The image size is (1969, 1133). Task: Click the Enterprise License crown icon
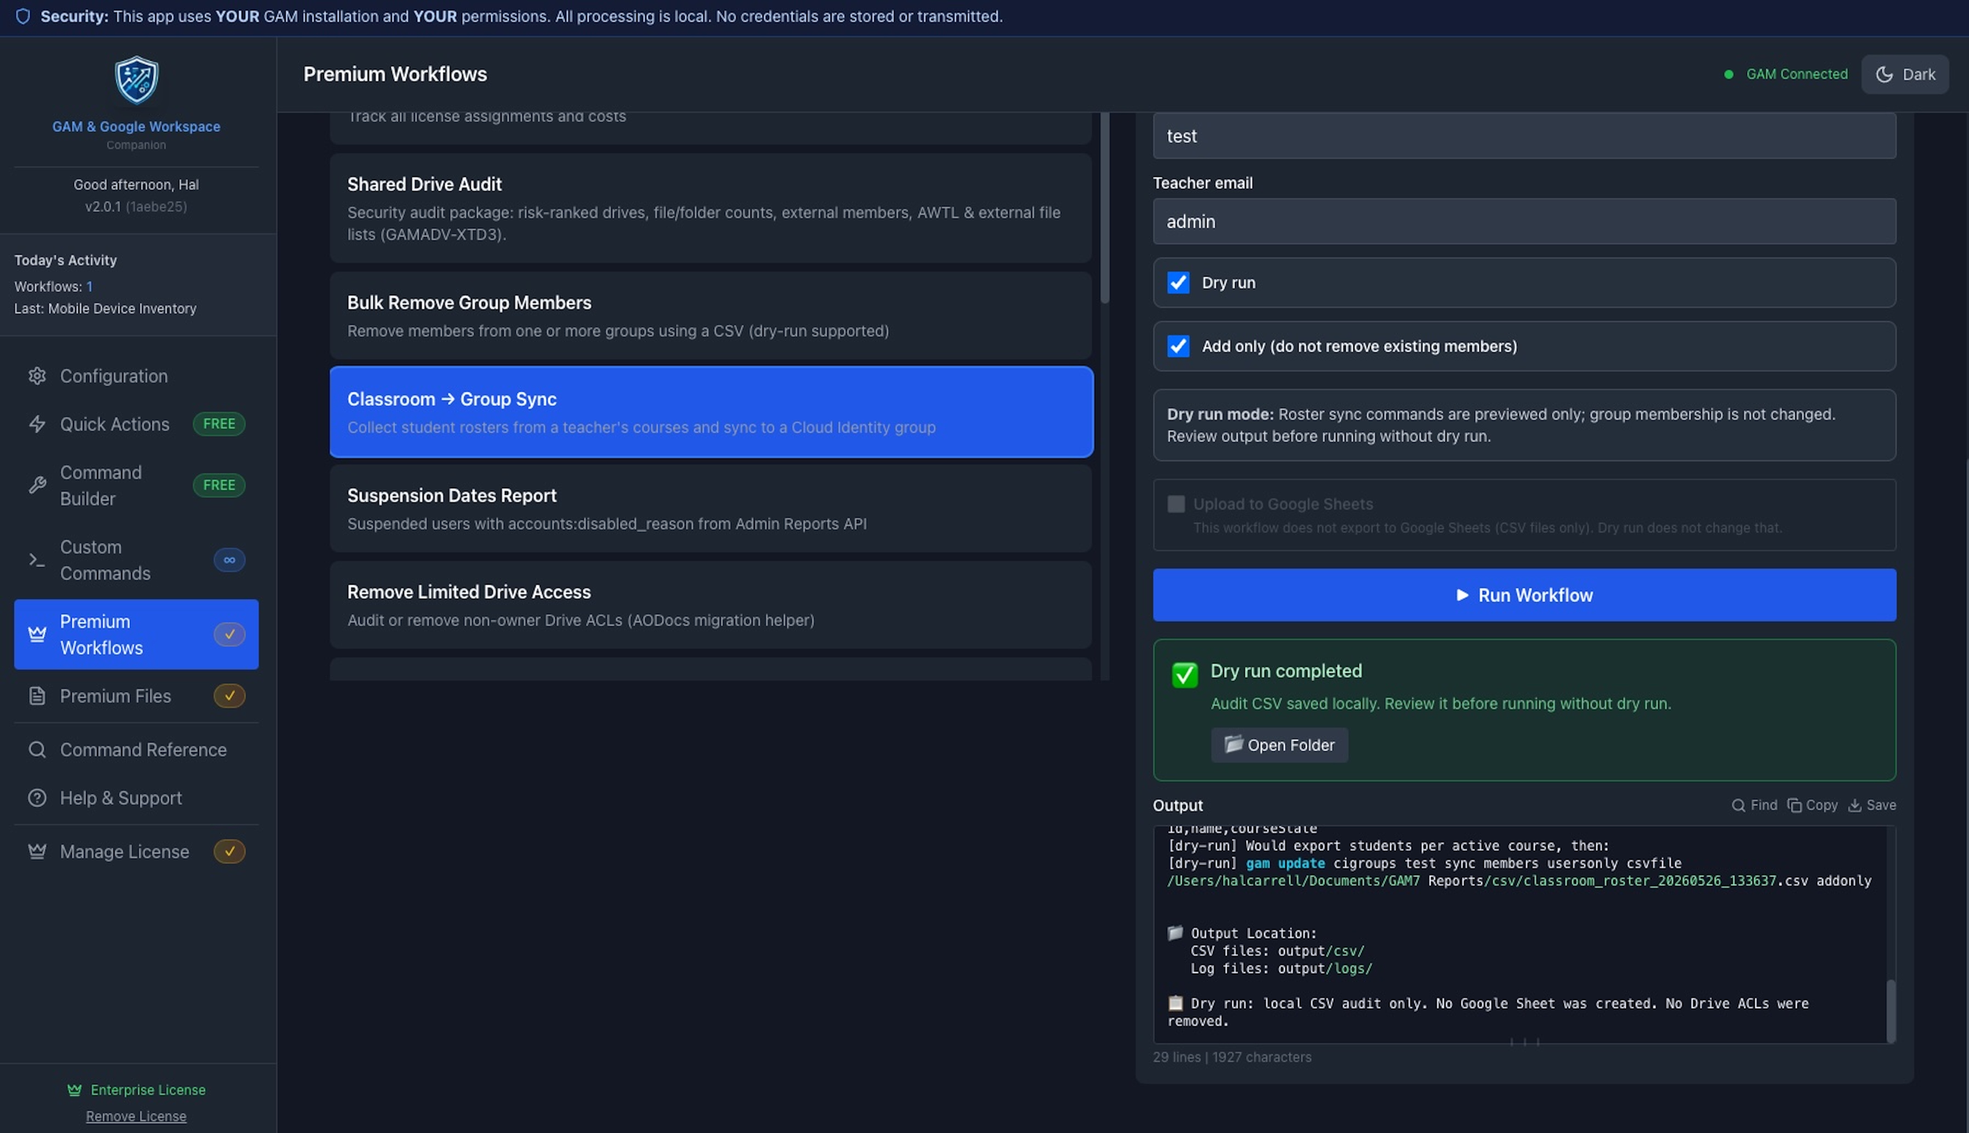point(75,1090)
